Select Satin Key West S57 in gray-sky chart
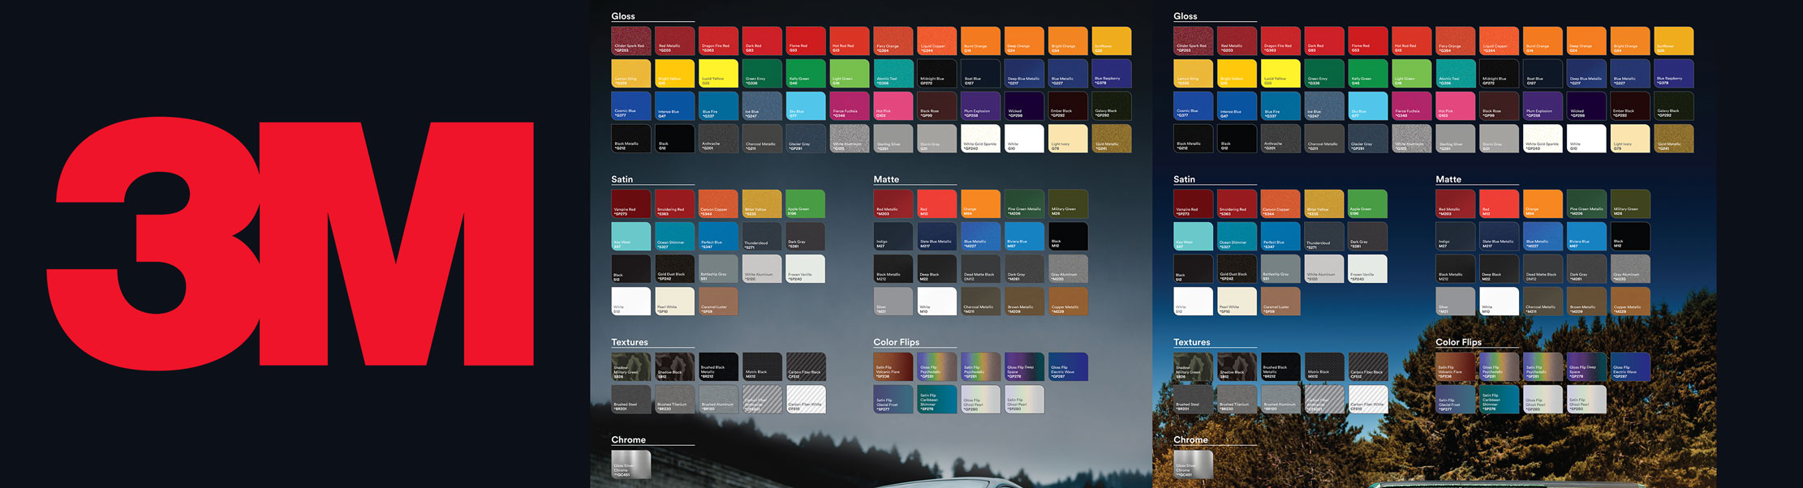Screen dimensions: 1803x488 [630, 237]
